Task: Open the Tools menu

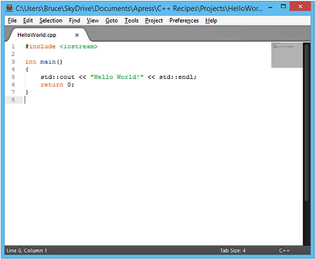Action: point(131,21)
